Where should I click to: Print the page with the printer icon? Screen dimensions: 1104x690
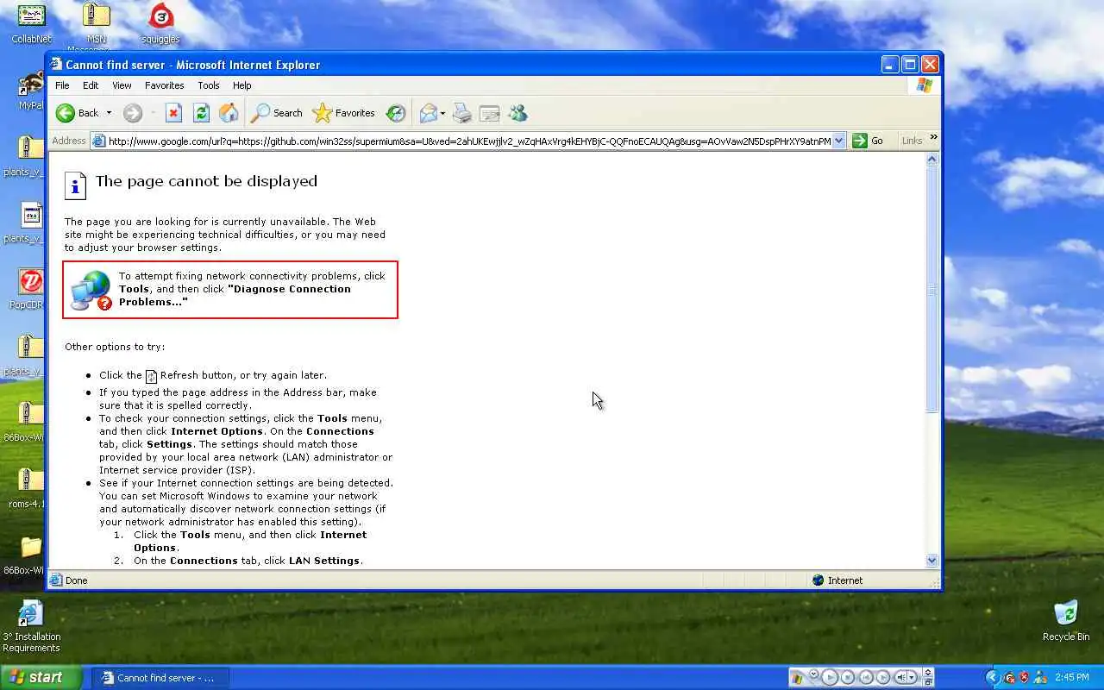coord(462,113)
